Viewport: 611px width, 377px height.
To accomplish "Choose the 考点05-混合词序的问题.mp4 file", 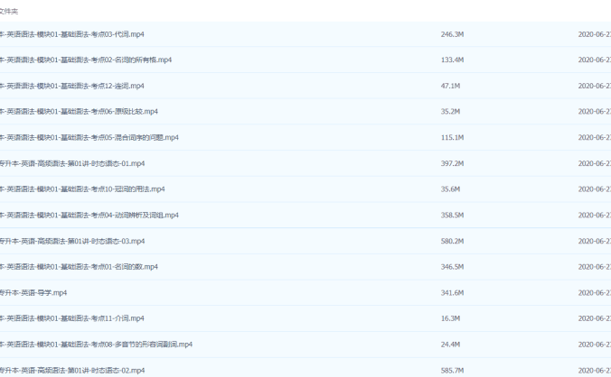I will 89,137.
